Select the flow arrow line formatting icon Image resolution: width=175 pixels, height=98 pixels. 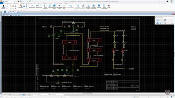pos(59,5)
